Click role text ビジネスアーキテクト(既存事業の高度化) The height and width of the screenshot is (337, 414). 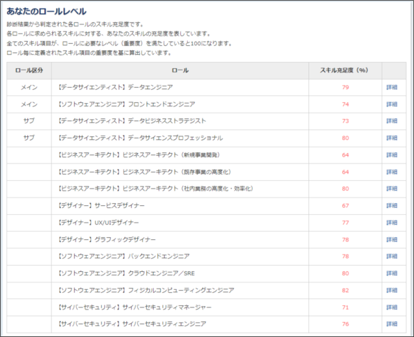(x=177, y=172)
